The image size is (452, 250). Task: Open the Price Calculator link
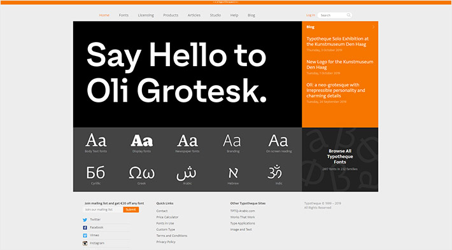(x=167, y=217)
